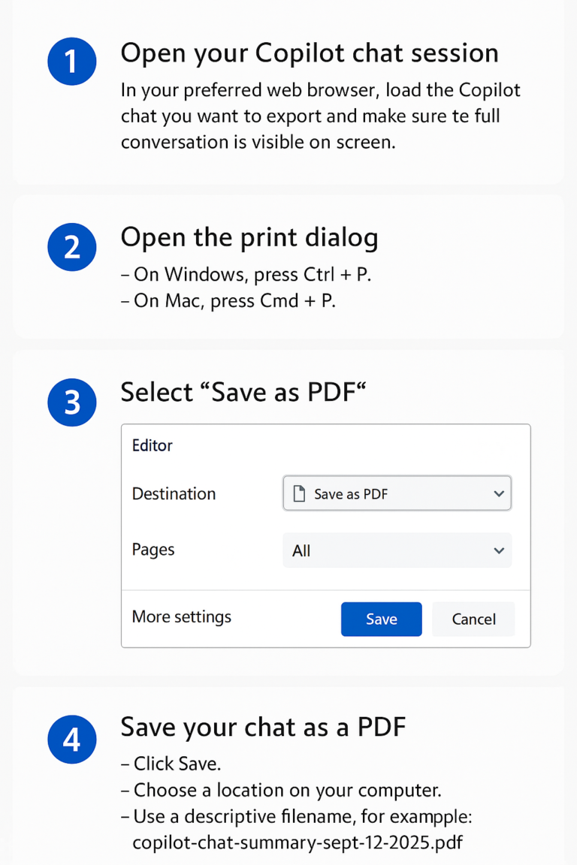Click the "Choose a location on your computer" line
This screenshot has height=865, width=577.
coord(281,790)
